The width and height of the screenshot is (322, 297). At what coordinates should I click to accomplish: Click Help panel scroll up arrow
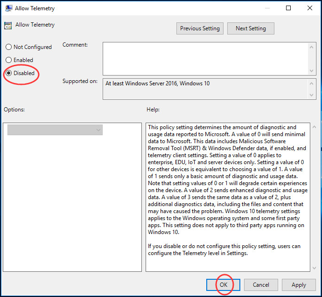coord(314,127)
